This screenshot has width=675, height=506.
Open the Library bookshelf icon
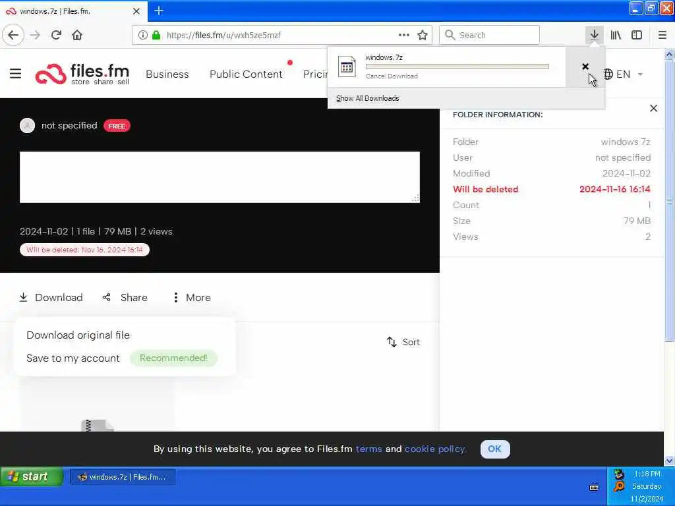coord(616,35)
